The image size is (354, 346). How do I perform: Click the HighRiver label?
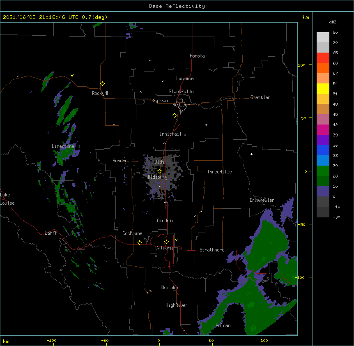point(177,305)
